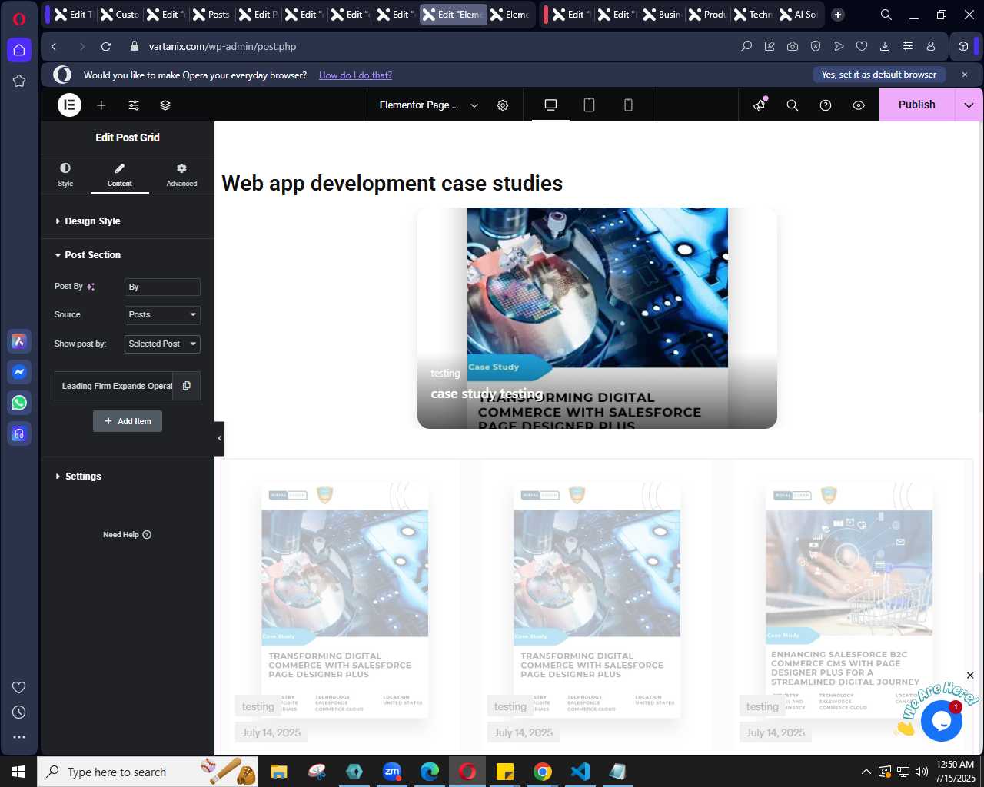This screenshot has height=787, width=984.
Task: Click the Enhancing Salesforce B2C post thumbnail
Action: (x=849, y=599)
